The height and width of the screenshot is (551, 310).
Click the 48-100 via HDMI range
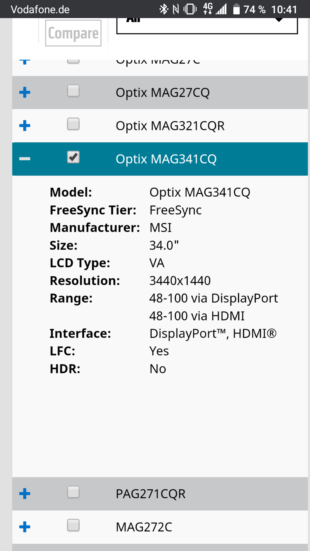point(197,316)
